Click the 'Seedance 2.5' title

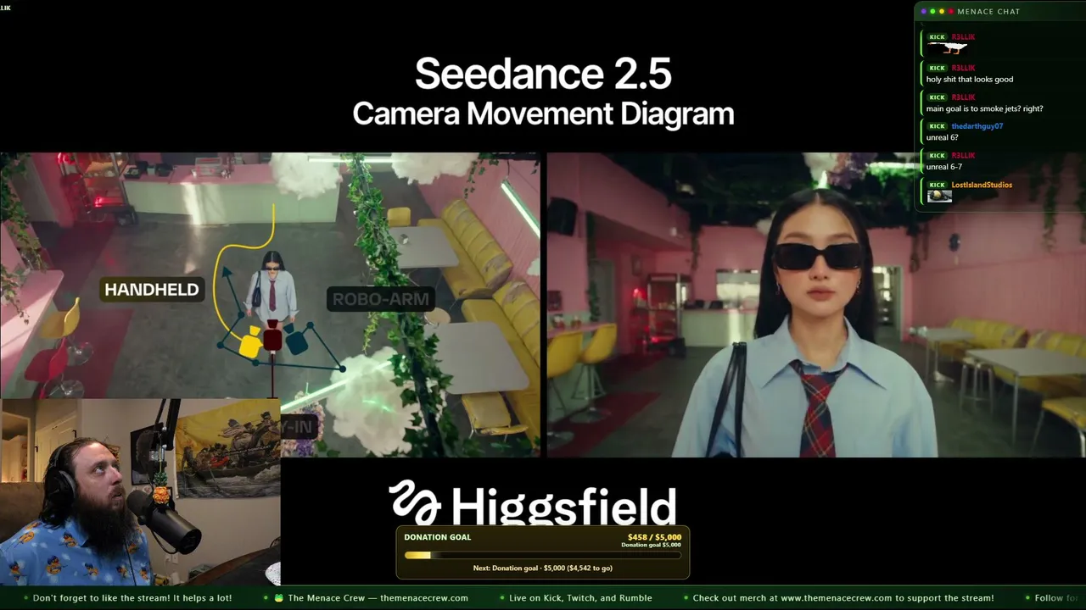(543, 74)
